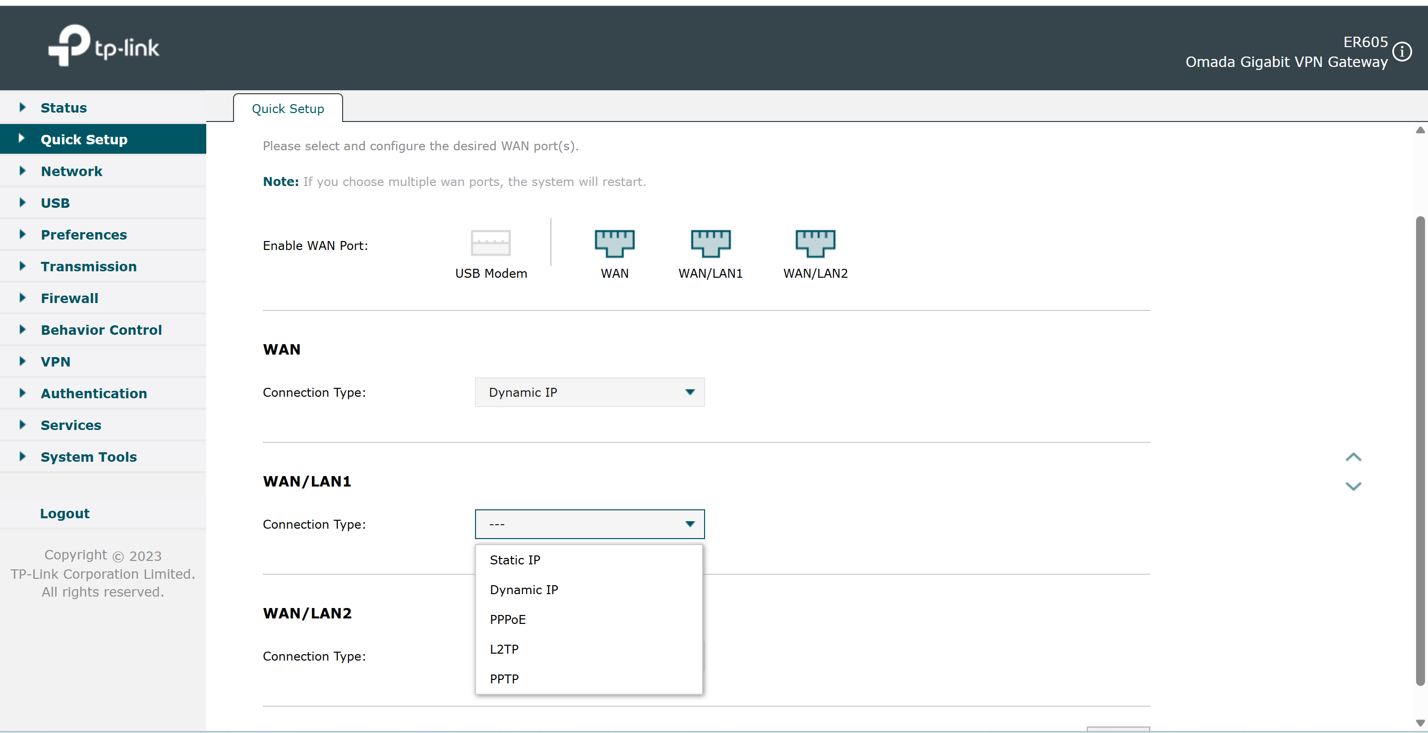Expand the VPN menu
Viewport: 1428px width, 733px height.
(x=103, y=362)
